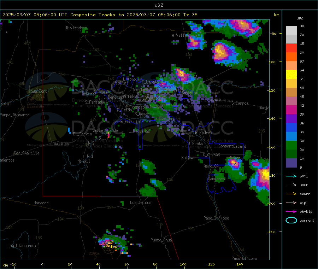The image size is (318, 269).
Task: Click the 'Paso_Barroso' label
Action: tap(216, 218)
